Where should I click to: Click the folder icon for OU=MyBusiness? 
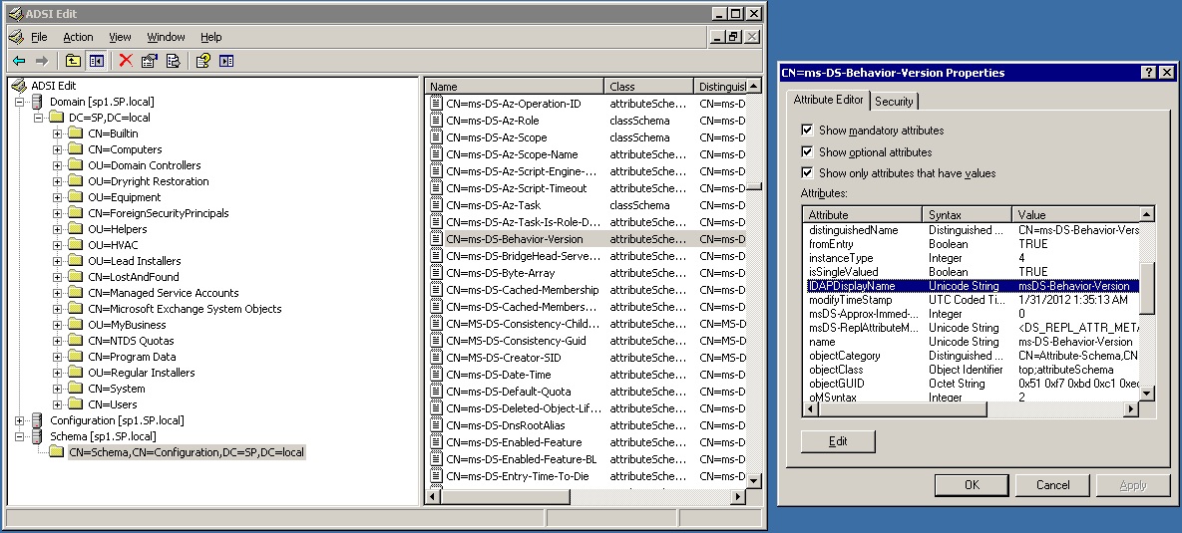point(75,325)
